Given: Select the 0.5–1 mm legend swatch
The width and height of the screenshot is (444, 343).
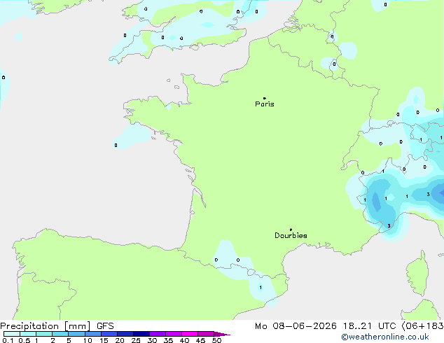Looking at the screenshot, I should tap(28, 334).
